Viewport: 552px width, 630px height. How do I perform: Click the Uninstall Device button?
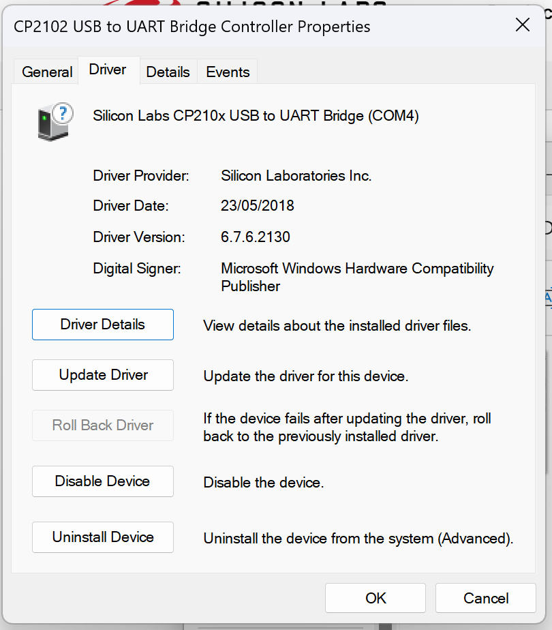pyautogui.click(x=103, y=537)
